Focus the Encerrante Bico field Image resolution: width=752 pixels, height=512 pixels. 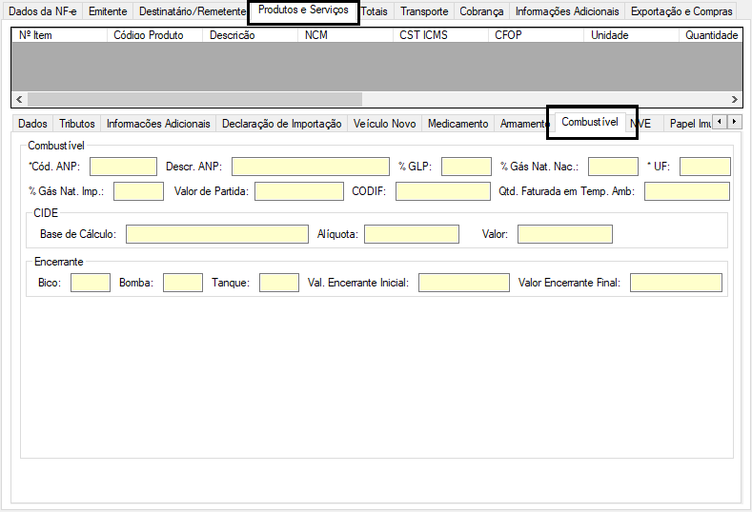pyautogui.click(x=91, y=283)
